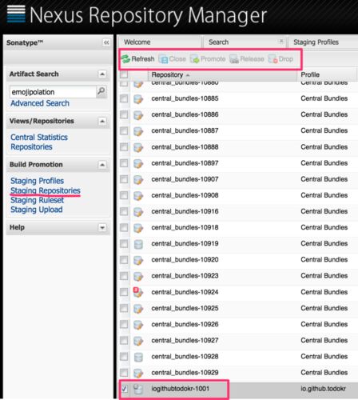
Task: Check the box for central_bundles-10924
Action: 124,292
